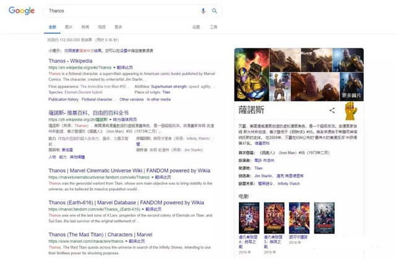This screenshot has width=396, height=259.
Task: Open the 更多 more tab menu
Action: tap(118, 27)
